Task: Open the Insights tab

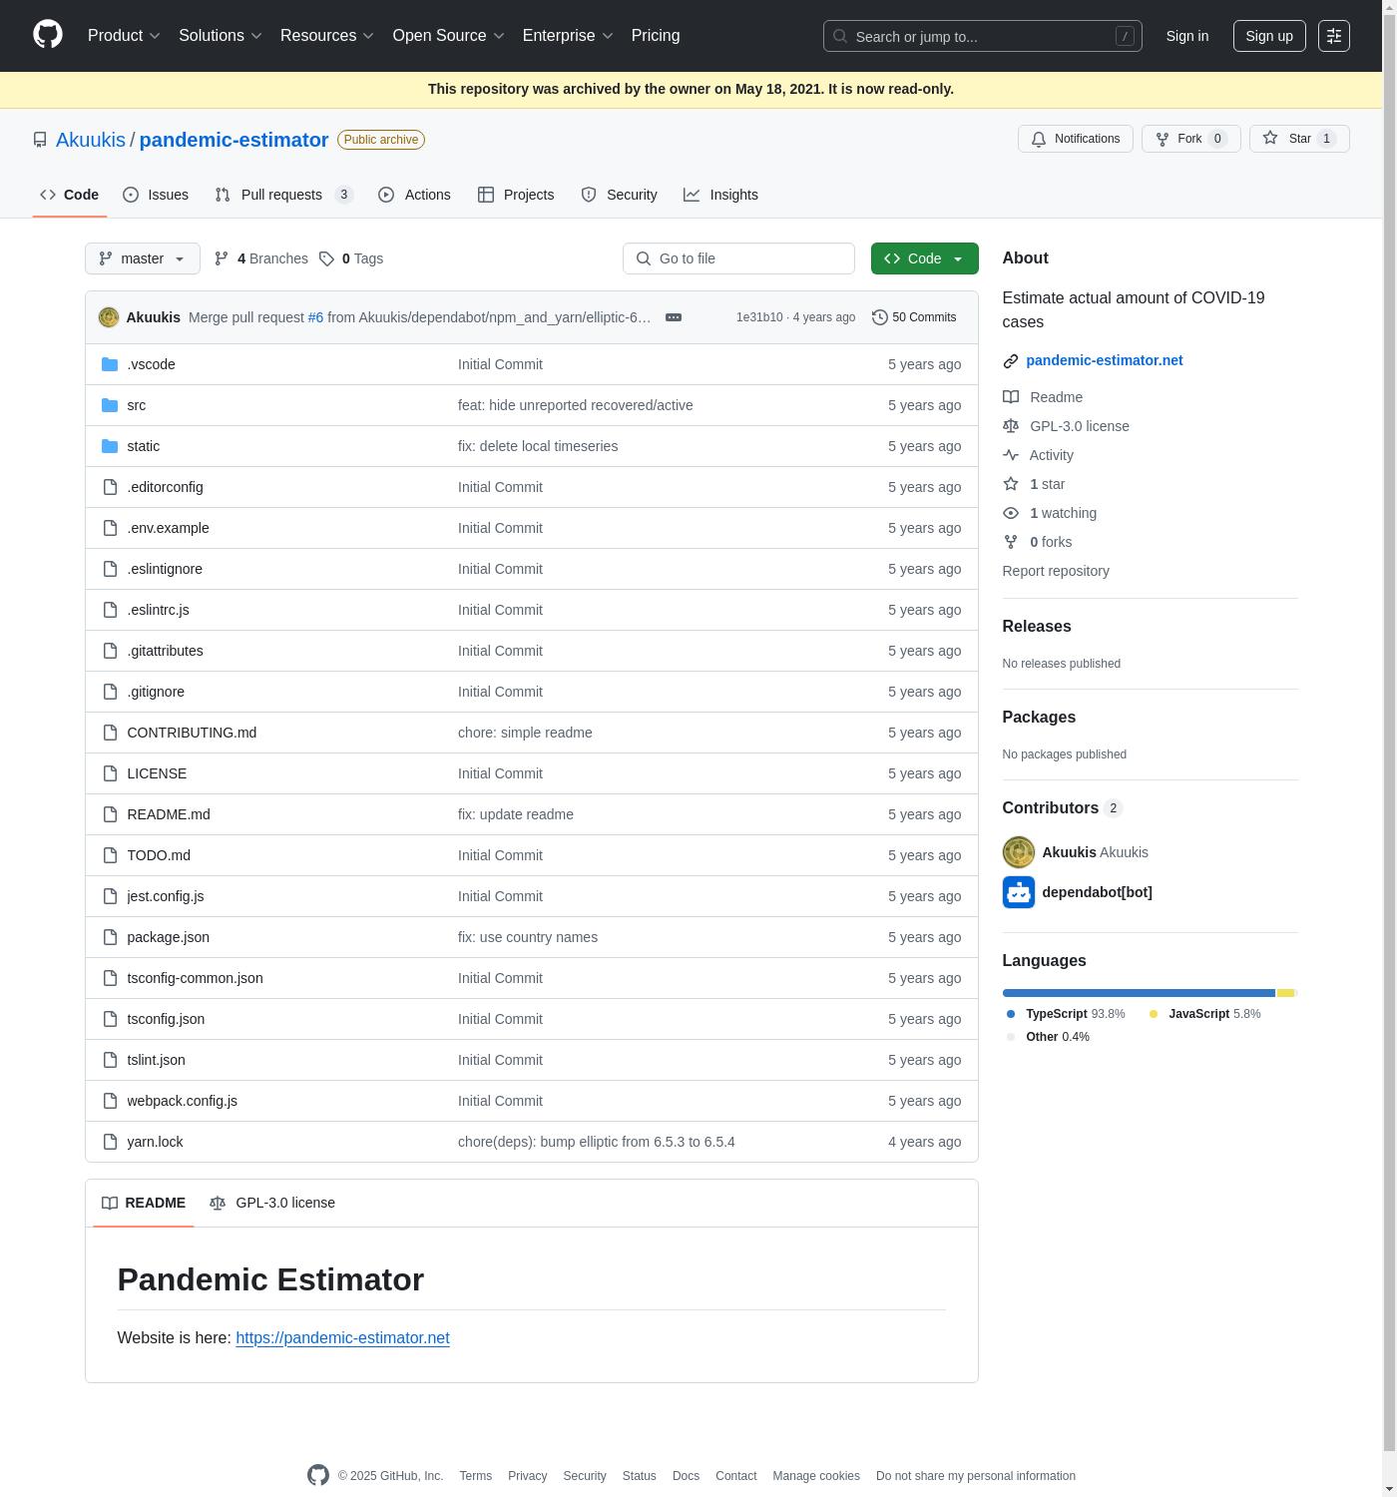Action: point(720,195)
